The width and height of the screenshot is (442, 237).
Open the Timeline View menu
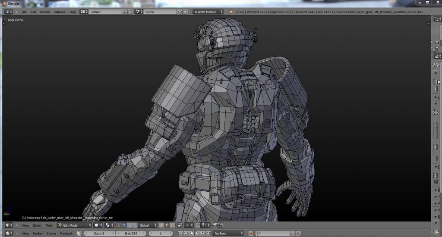[25, 234]
